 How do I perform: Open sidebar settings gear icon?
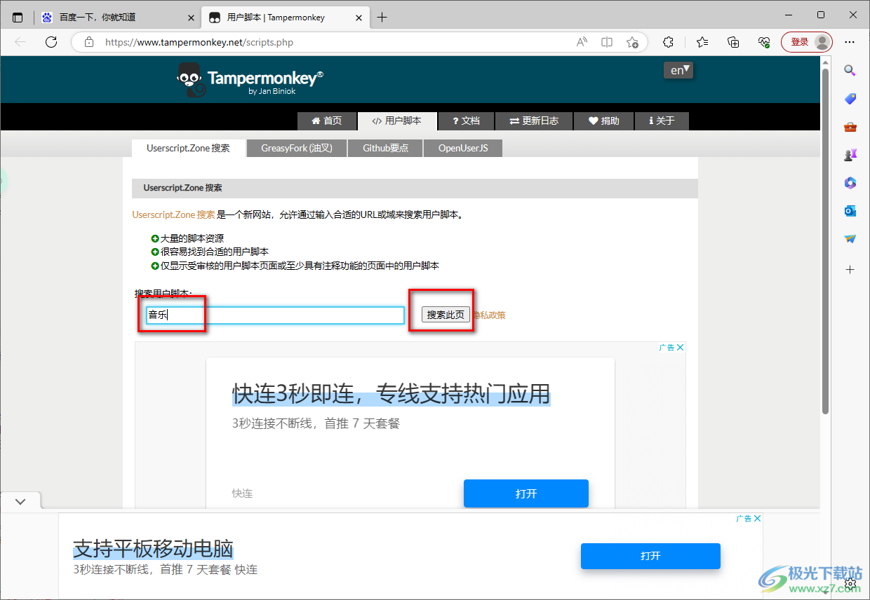850,583
